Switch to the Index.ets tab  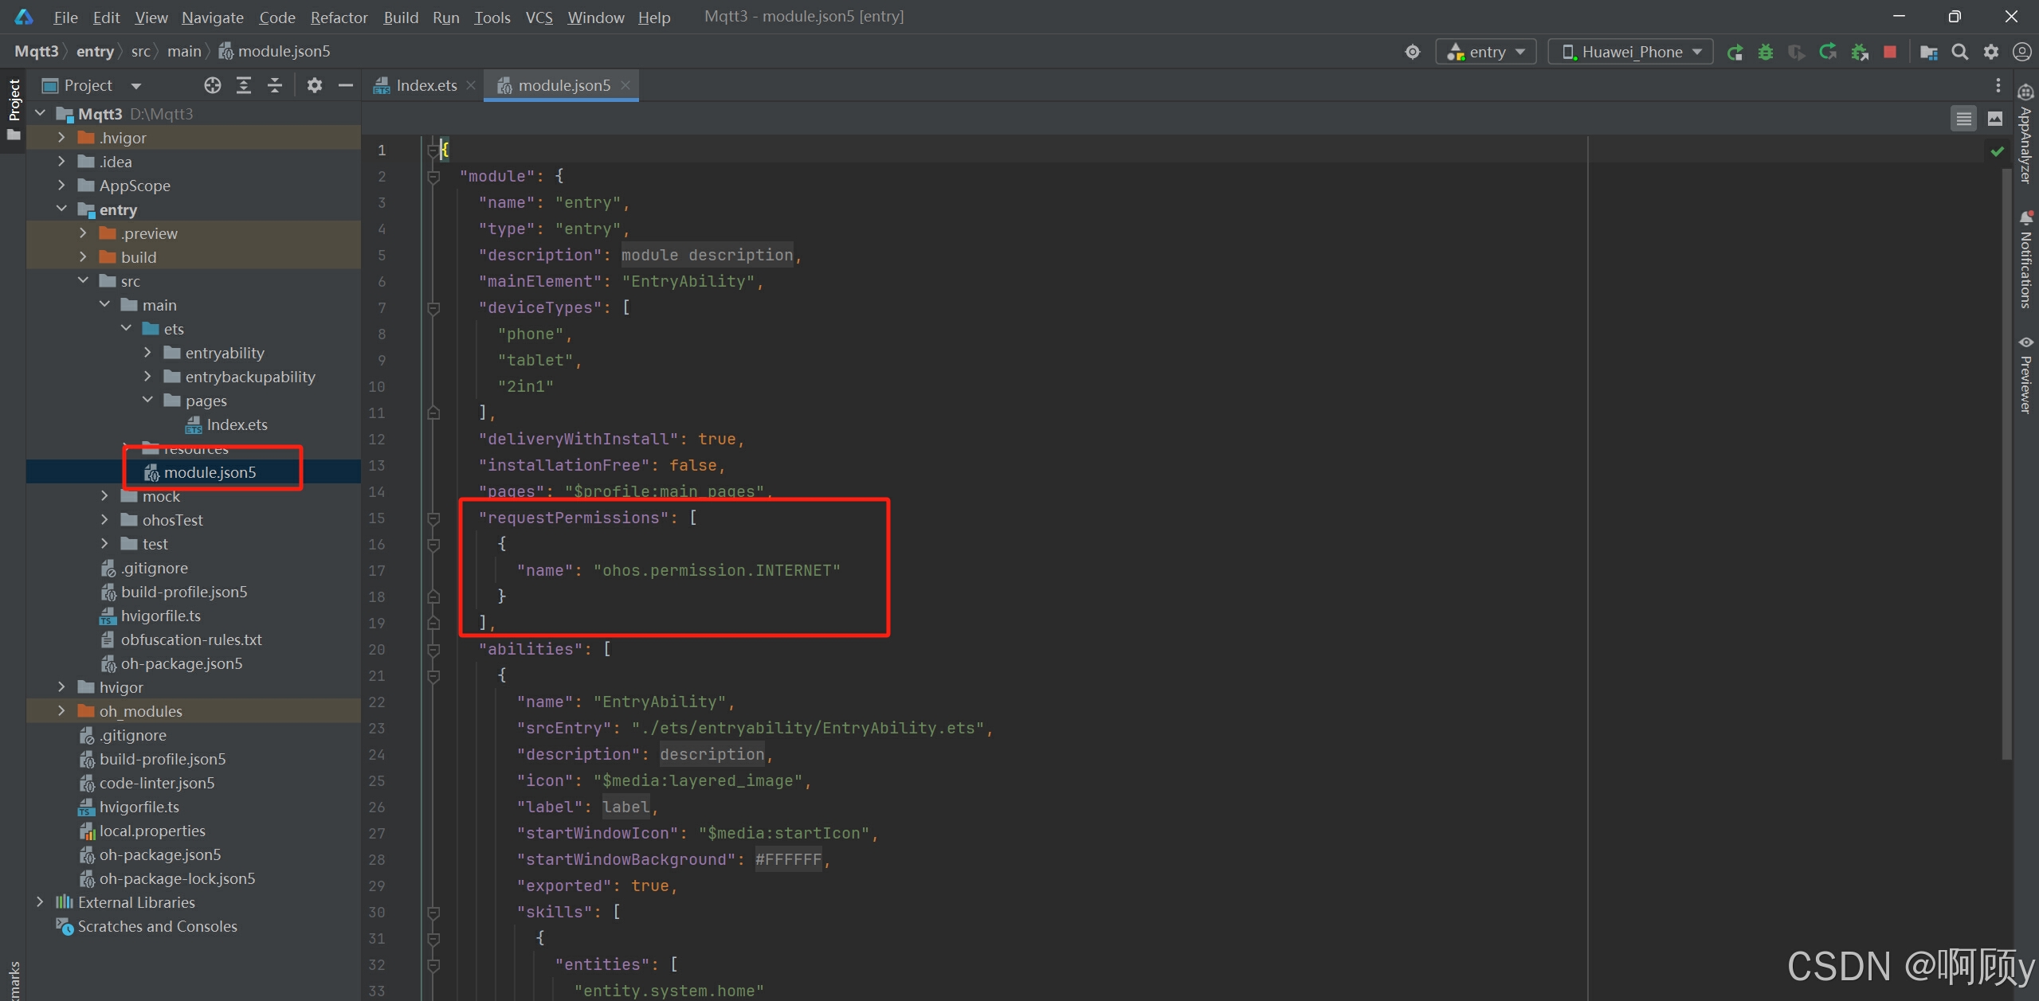click(x=425, y=85)
